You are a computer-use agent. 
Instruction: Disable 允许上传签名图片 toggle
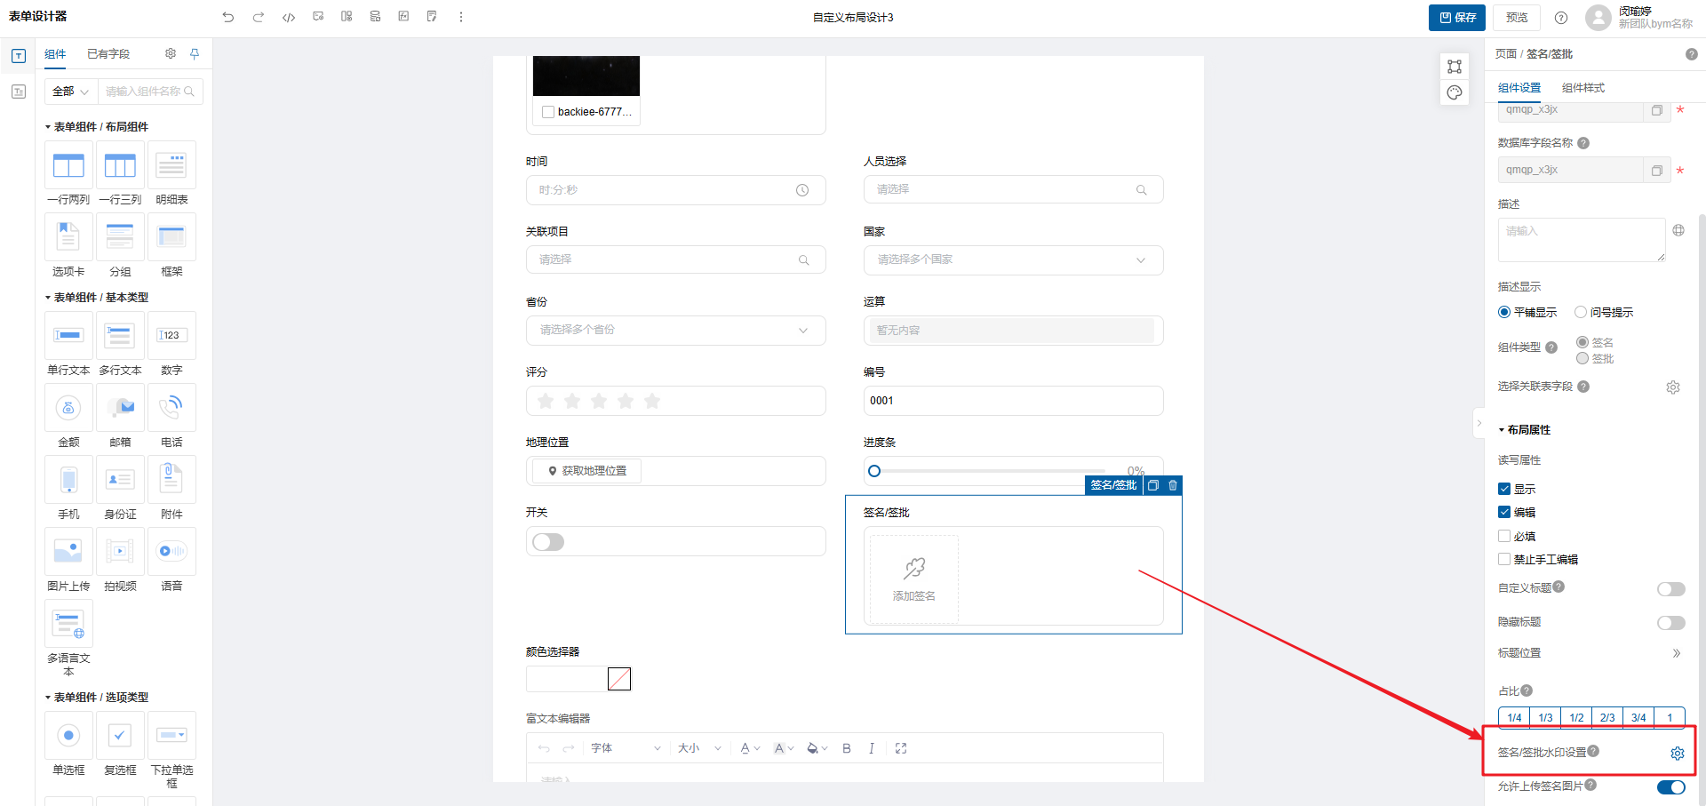click(1671, 787)
